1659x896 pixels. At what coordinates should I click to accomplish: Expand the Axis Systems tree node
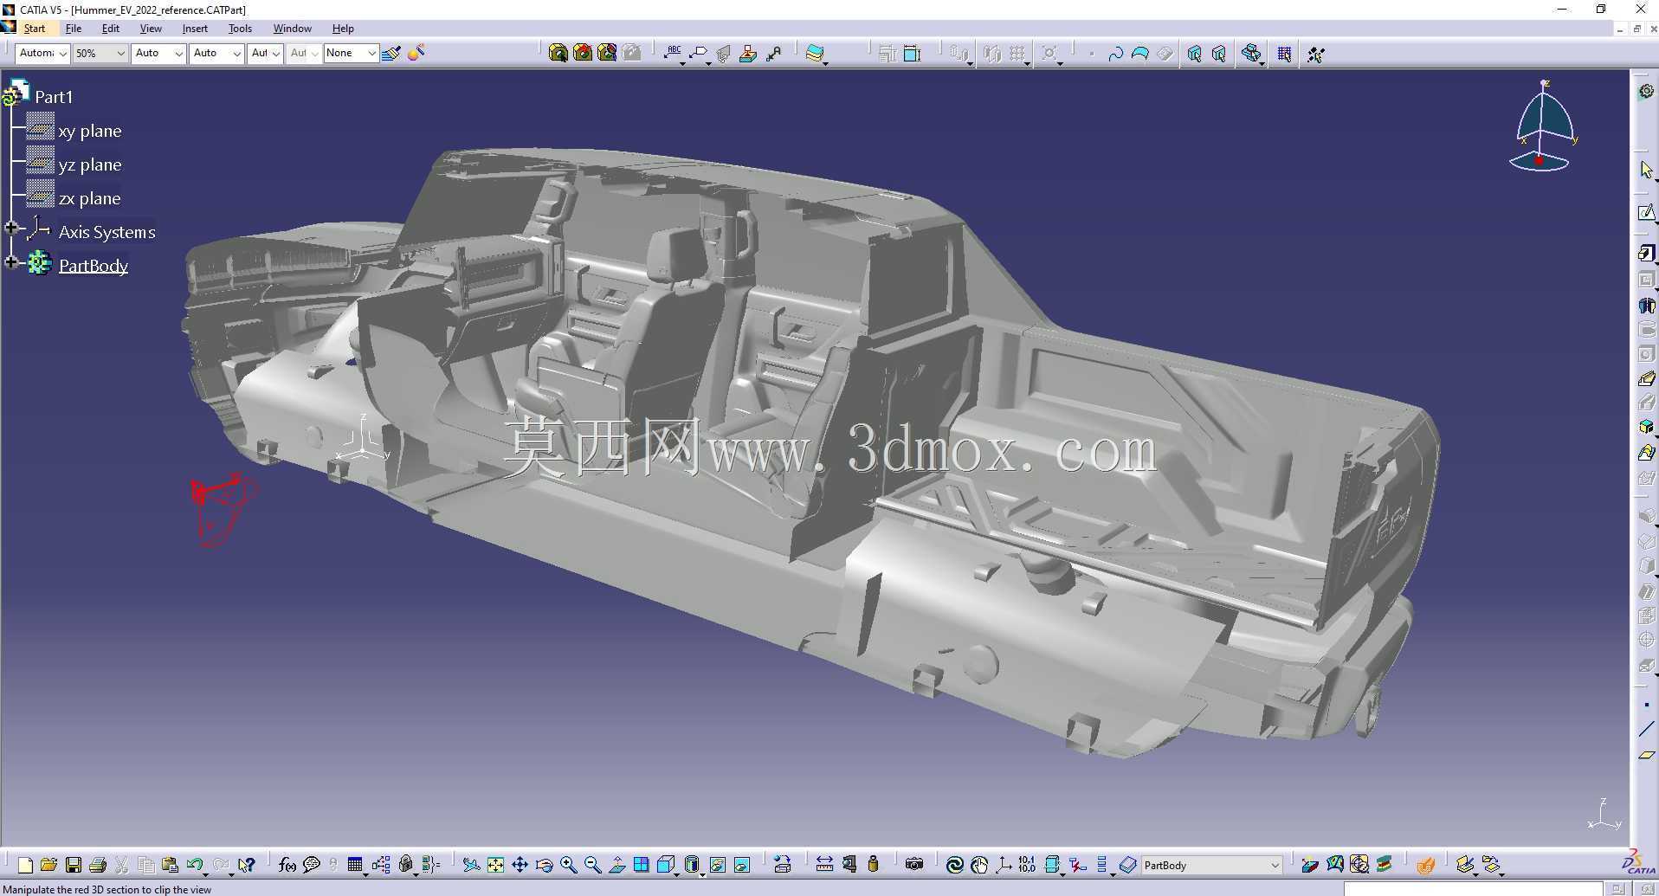tap(11, 229)
